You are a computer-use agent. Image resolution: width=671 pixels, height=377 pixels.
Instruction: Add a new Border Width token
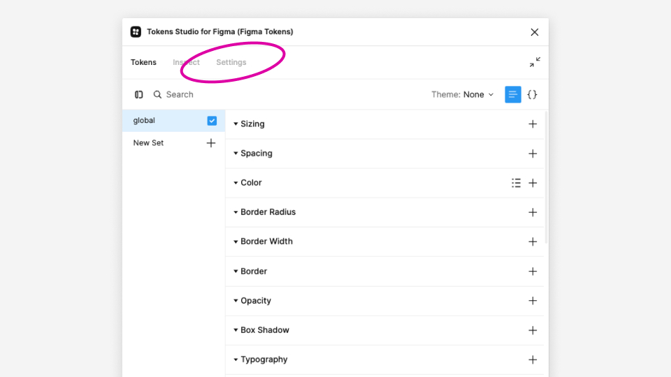(533, 242)
